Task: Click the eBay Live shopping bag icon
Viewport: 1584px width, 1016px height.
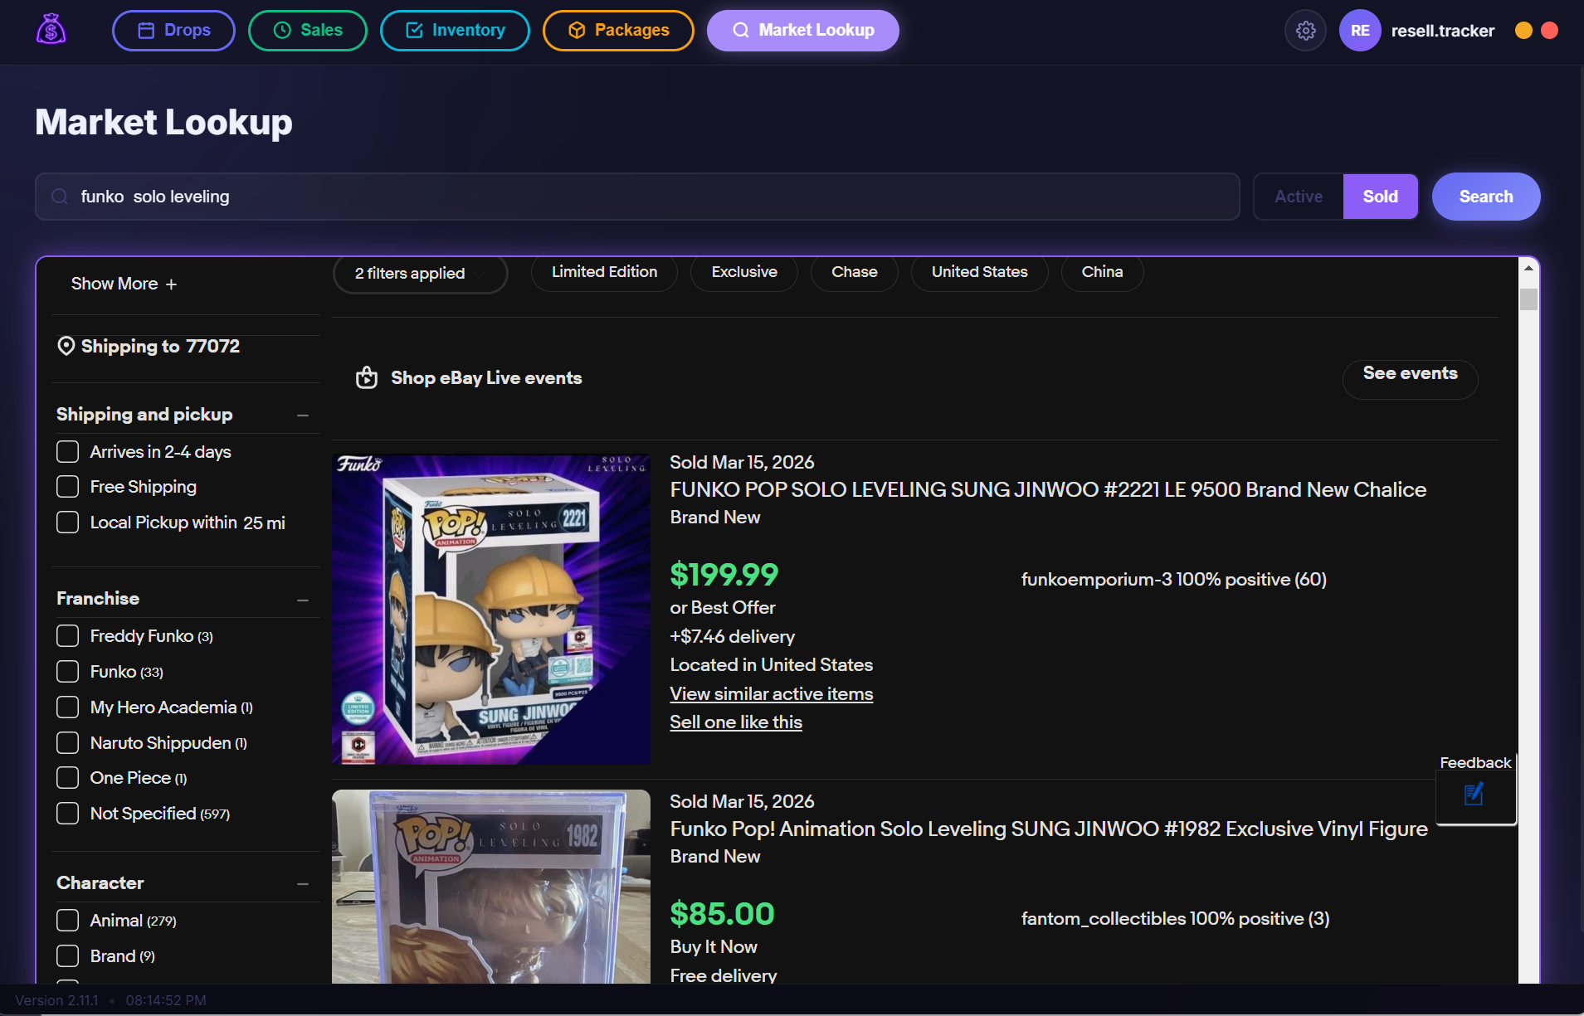Action: [366, 378]
